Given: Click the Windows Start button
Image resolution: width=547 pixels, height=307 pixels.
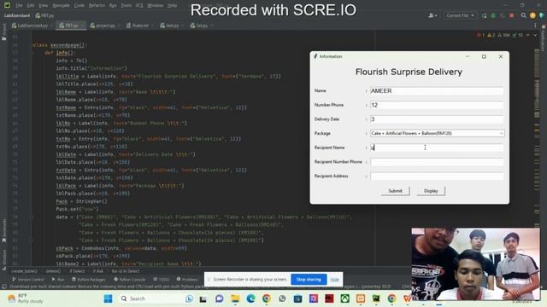Looking at the screenshot, I should pos(109,298).
